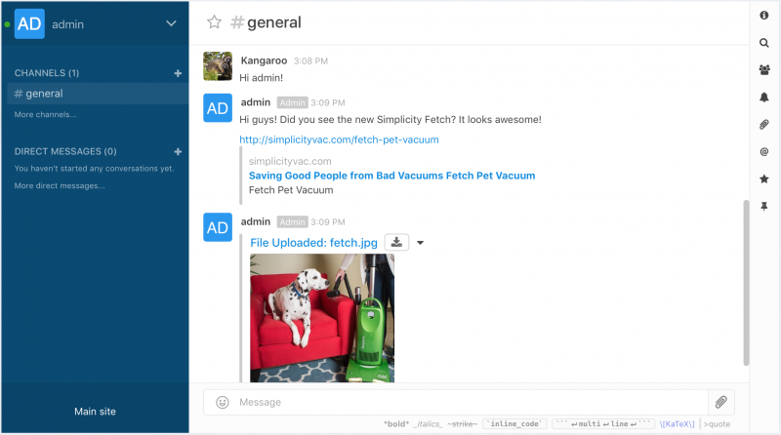Open message search magnifier icon
The width and height of the screenshot is (781, 435).
(764, 43)
